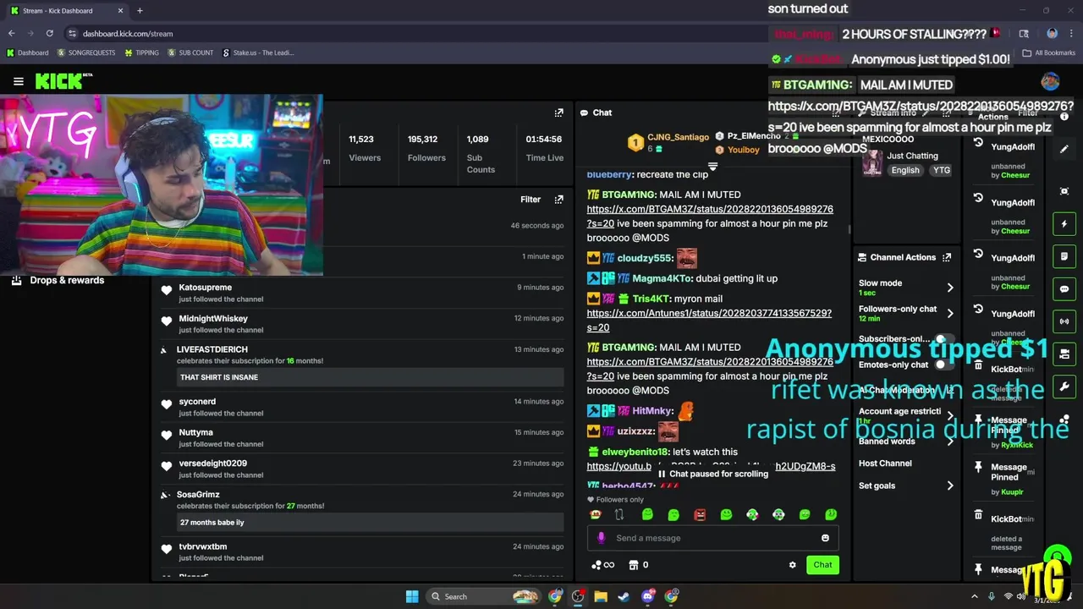Open Steam from the taskbar
Image resolution: width=1083 pixels, height=609 pixels.
pyautogui.click(x=624, y=596)
